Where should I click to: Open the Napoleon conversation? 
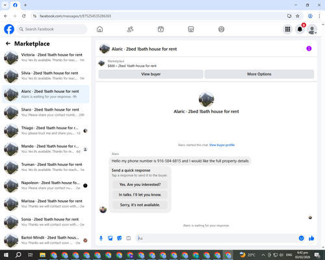(x=45, y=185)
